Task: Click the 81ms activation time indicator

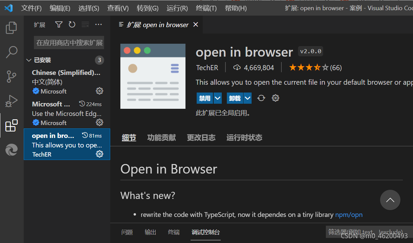Action: 92,136
